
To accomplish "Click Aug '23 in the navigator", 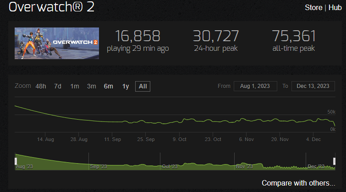I will [x=24, y=167].
